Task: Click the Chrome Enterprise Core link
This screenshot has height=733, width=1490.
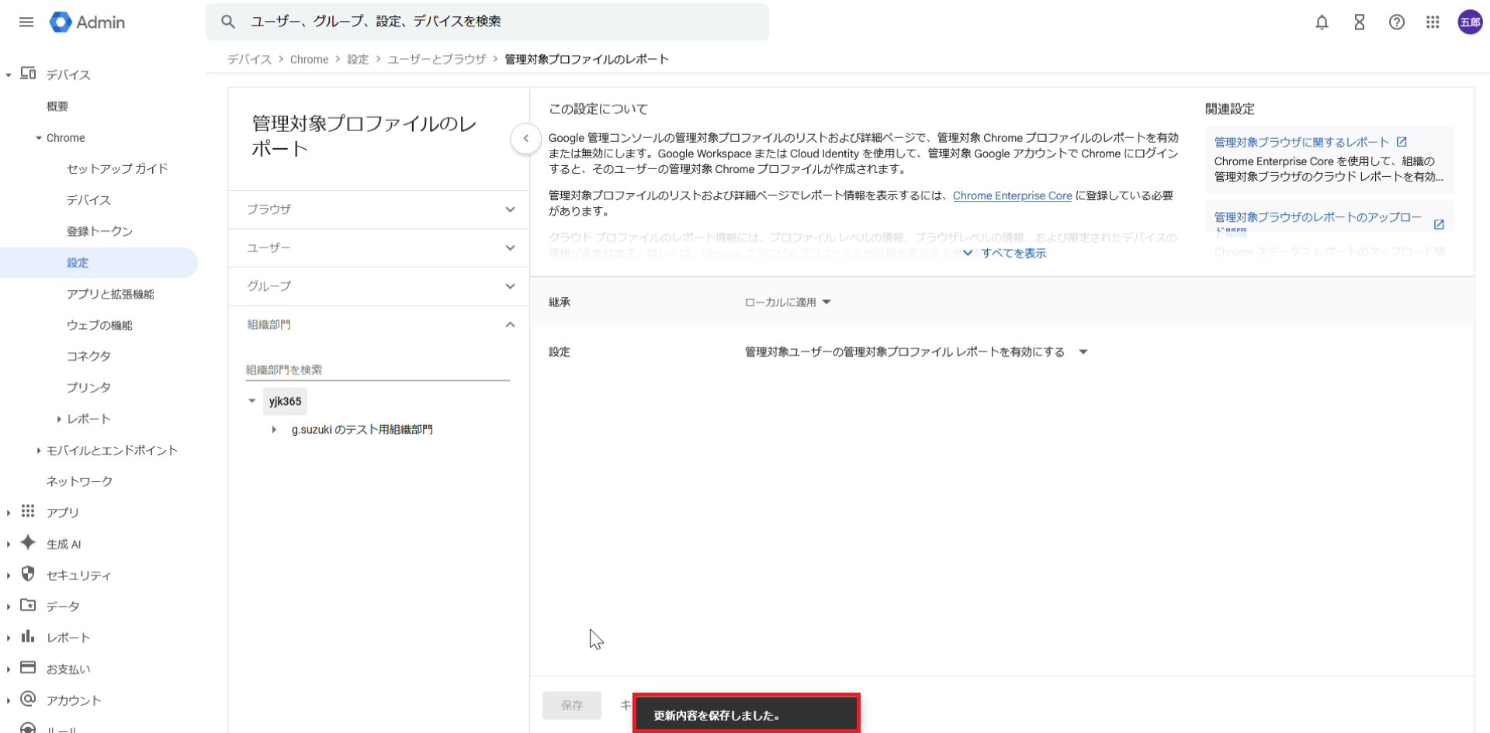Action: click(x=1012, y=196)
